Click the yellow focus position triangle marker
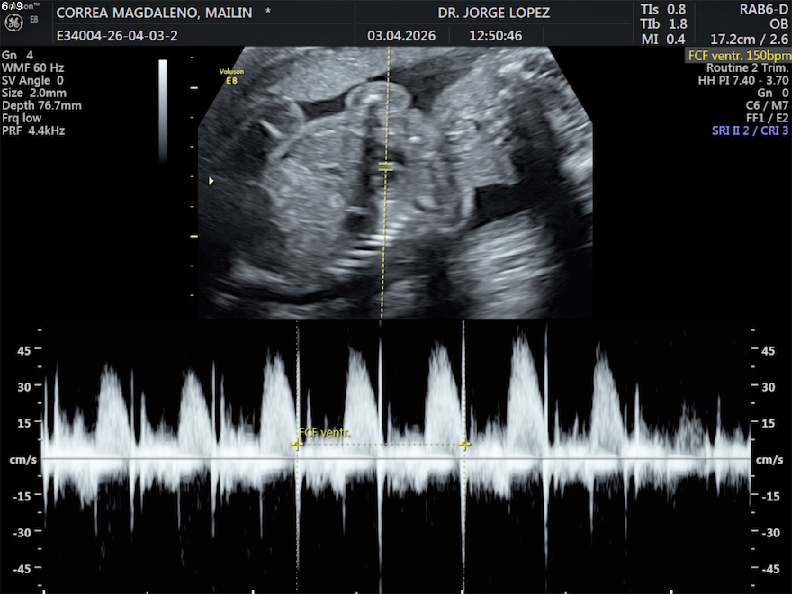 pos(211,181)
